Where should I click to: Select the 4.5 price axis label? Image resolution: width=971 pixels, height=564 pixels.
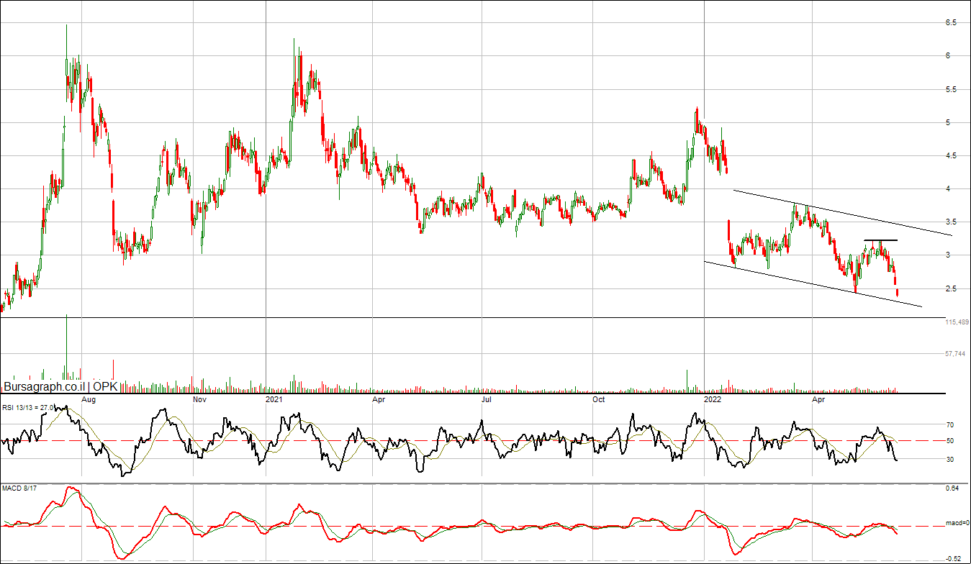950,155
